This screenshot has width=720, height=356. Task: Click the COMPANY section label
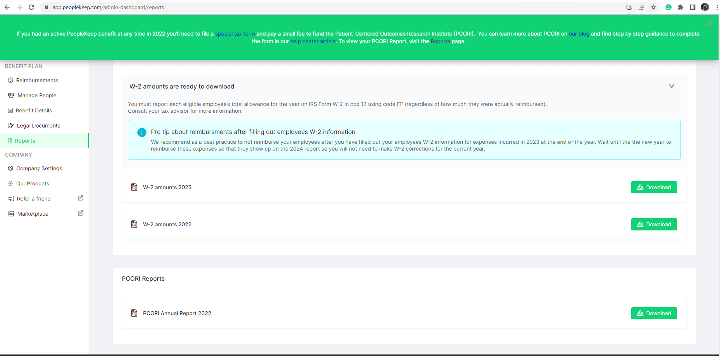coord(19,155)
